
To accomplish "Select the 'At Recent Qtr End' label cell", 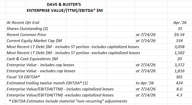I will 23,22.
